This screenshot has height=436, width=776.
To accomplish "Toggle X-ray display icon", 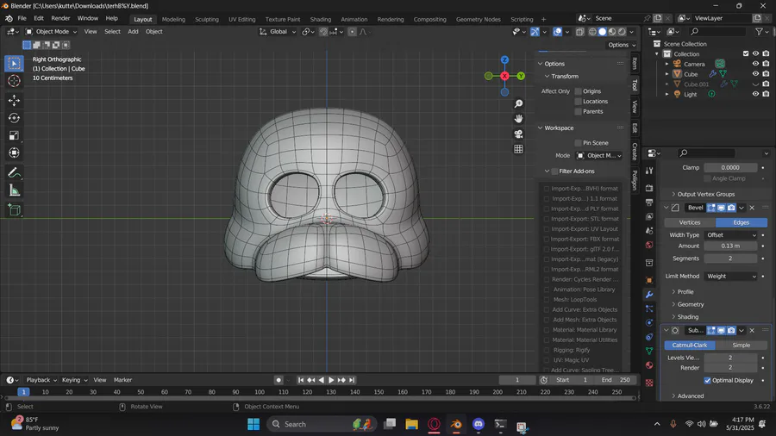I will coord(579,32).
